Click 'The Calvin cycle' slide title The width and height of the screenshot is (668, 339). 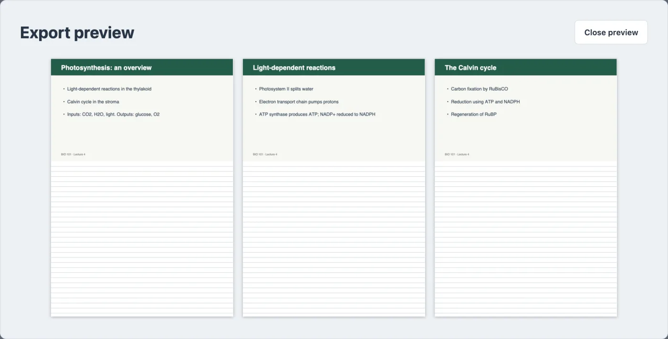pyautogui.click(x=470, y=68)
